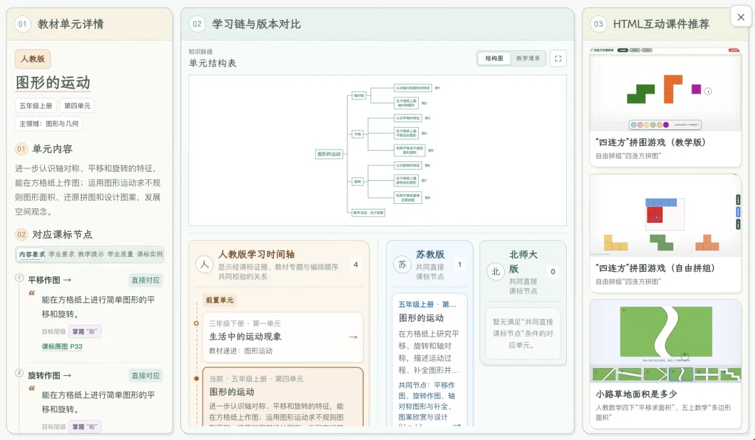This screenshot has height=440, width=755.
Task: Click the 01 badge beside 单元内容
Action: tap(21, 149)
